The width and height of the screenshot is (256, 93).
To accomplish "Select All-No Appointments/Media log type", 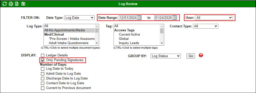I will click(69, 30).
